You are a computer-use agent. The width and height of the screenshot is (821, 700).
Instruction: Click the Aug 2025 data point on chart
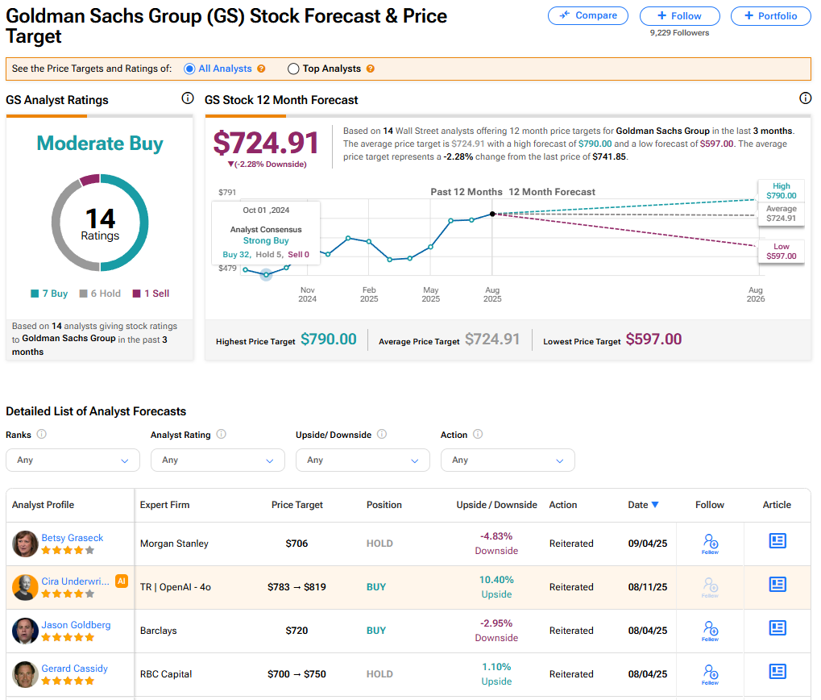pyautogui.click(x=492, y=214)
